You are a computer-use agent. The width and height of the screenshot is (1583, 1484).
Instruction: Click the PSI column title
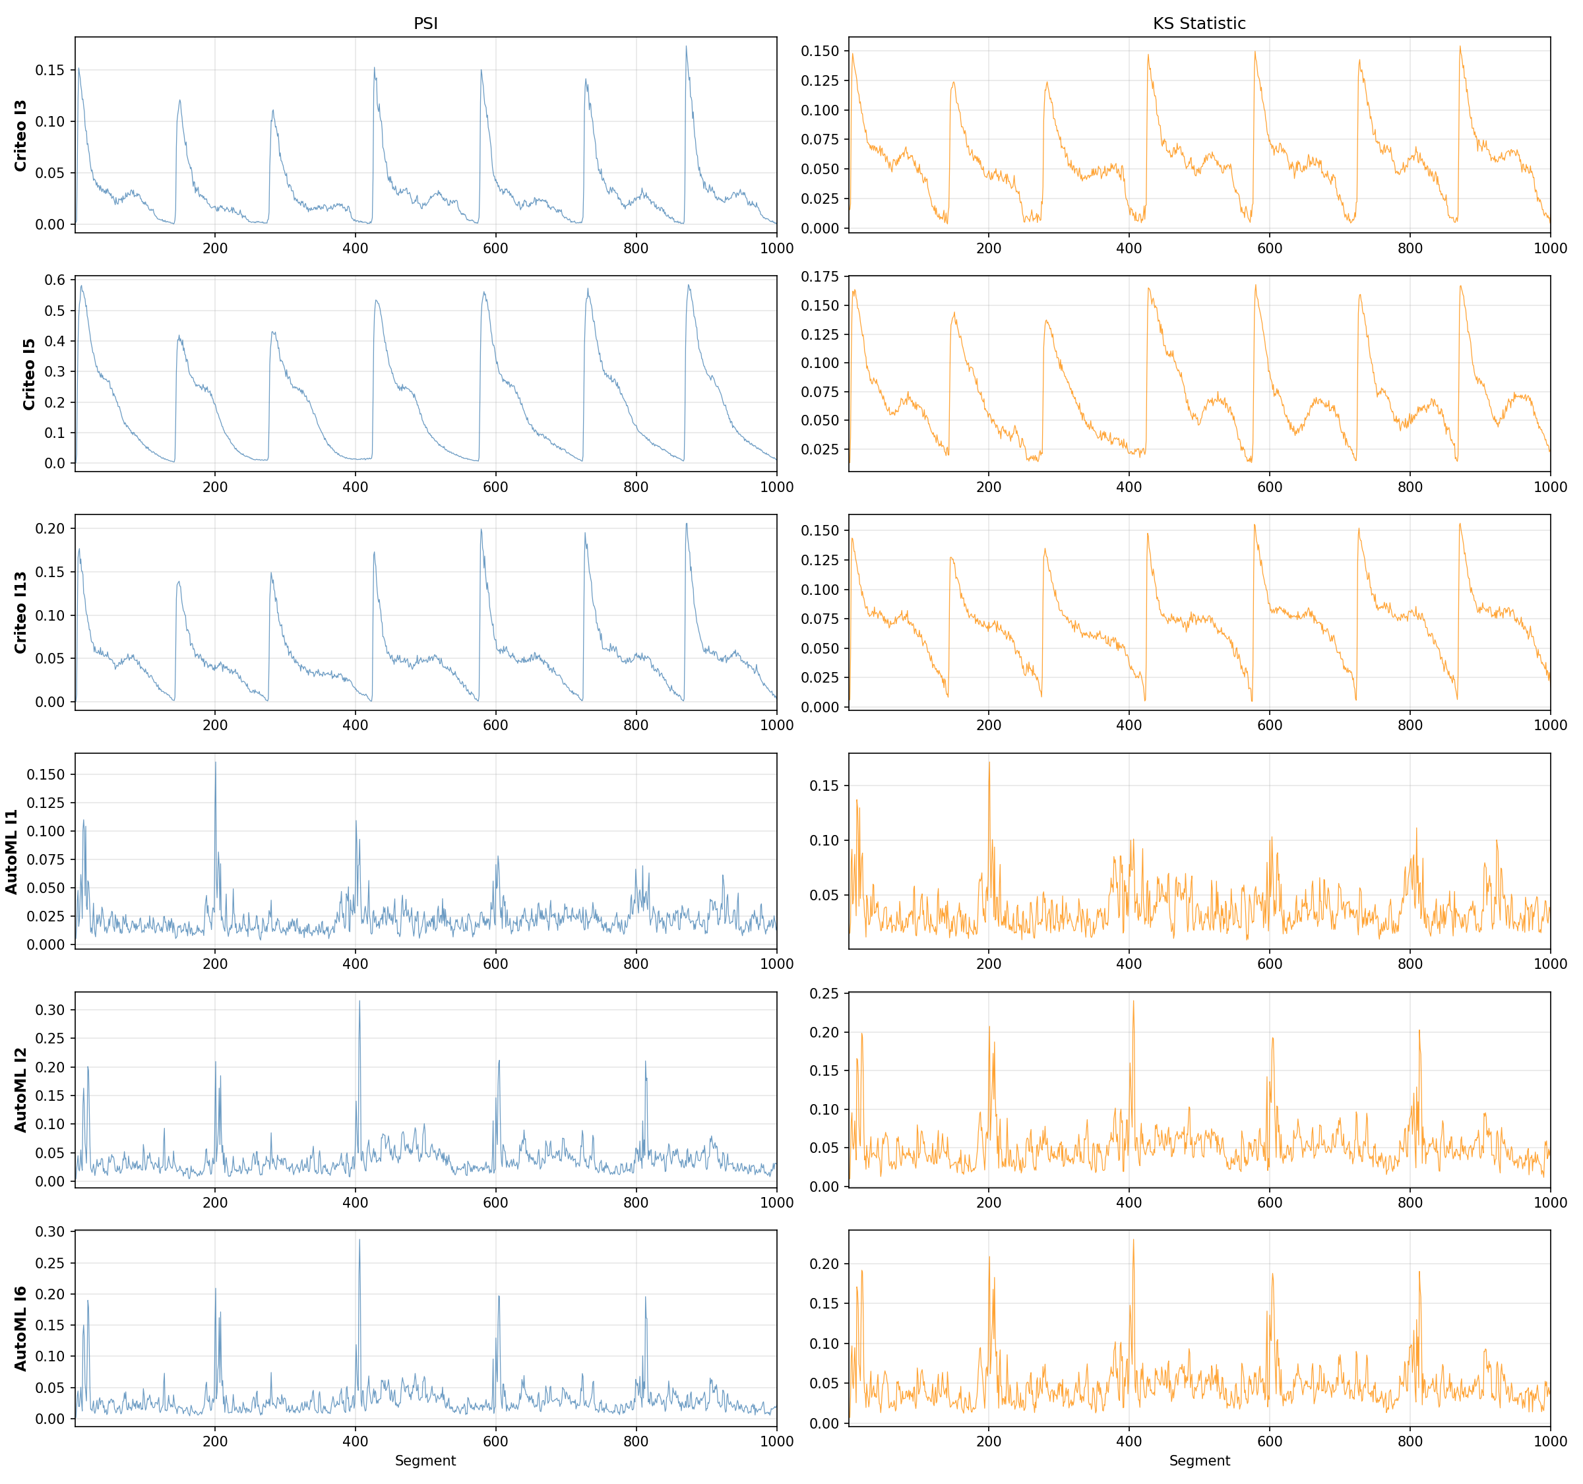[425, 24]
